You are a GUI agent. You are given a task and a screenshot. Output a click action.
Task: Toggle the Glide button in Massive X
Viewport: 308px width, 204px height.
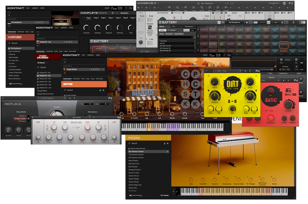click(141, 33)
